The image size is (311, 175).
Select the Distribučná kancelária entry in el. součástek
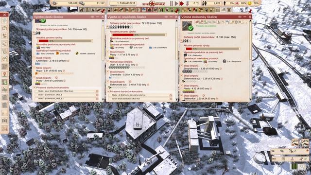pyautogui.click(x=140, y=95)
